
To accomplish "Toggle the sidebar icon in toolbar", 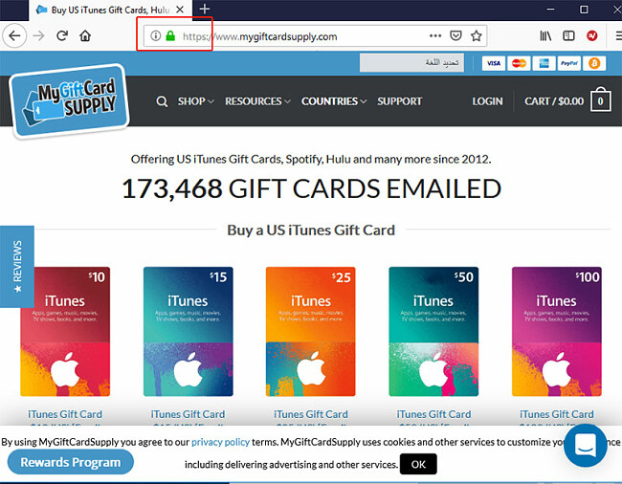I will [568, 36].
